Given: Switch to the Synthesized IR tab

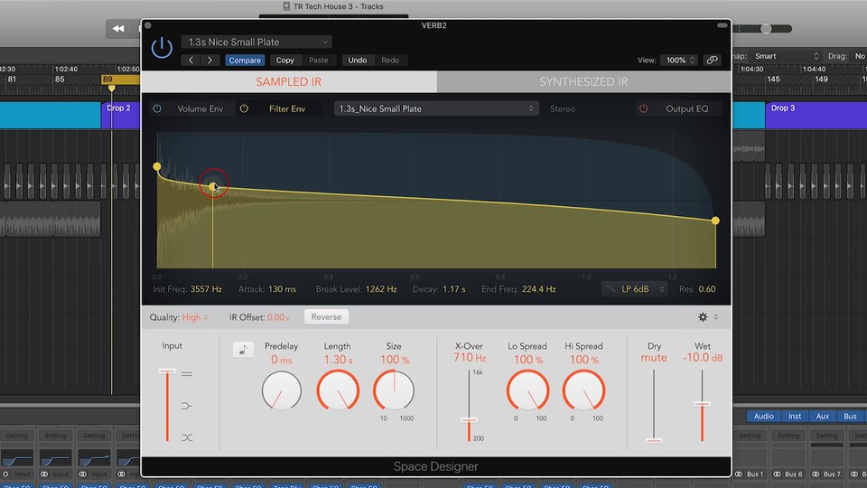Looking at the screenshot, I should coord(583,82).
